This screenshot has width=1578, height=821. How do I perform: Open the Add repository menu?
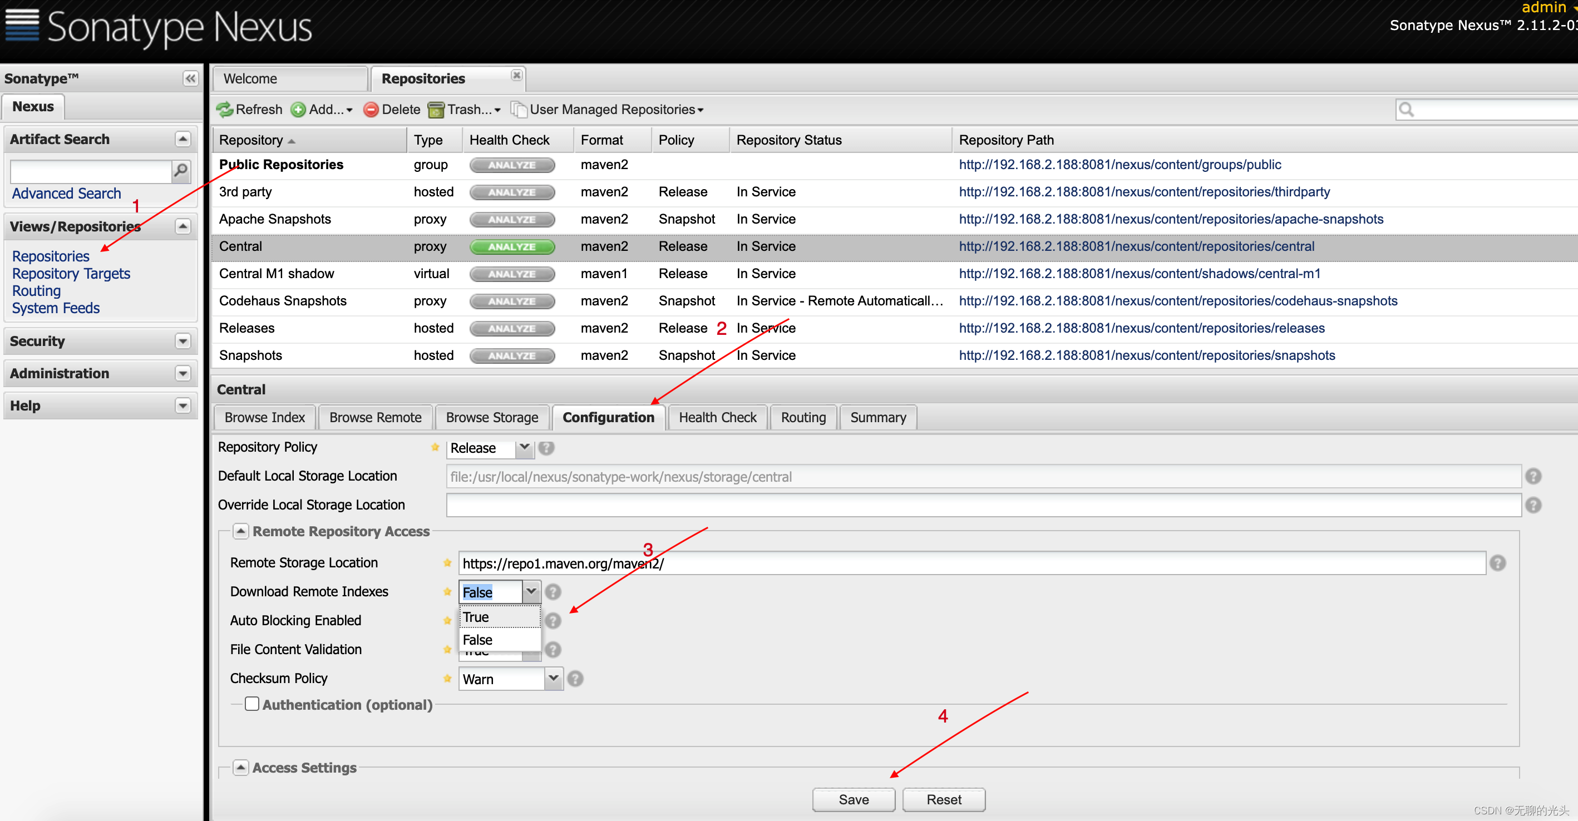click(322, 110)
